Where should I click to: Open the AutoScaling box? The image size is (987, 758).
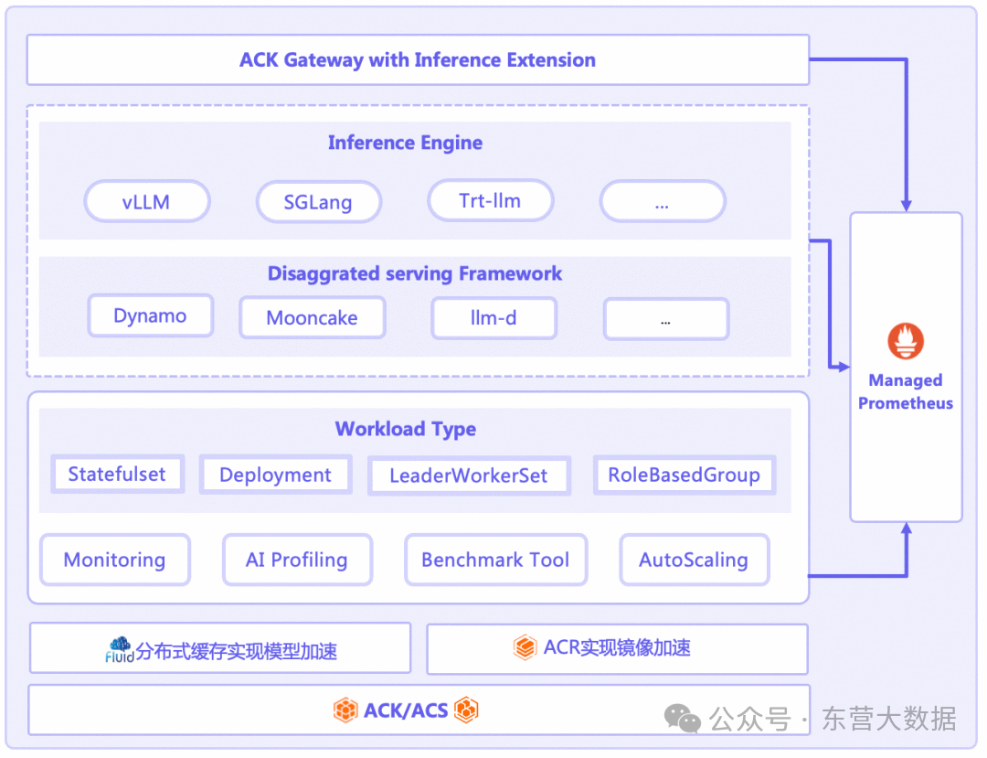695,560
